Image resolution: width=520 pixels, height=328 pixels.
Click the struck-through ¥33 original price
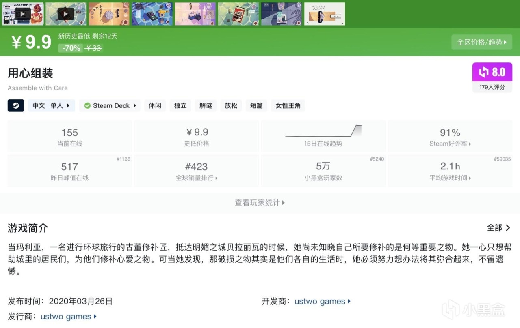[94, 48]
